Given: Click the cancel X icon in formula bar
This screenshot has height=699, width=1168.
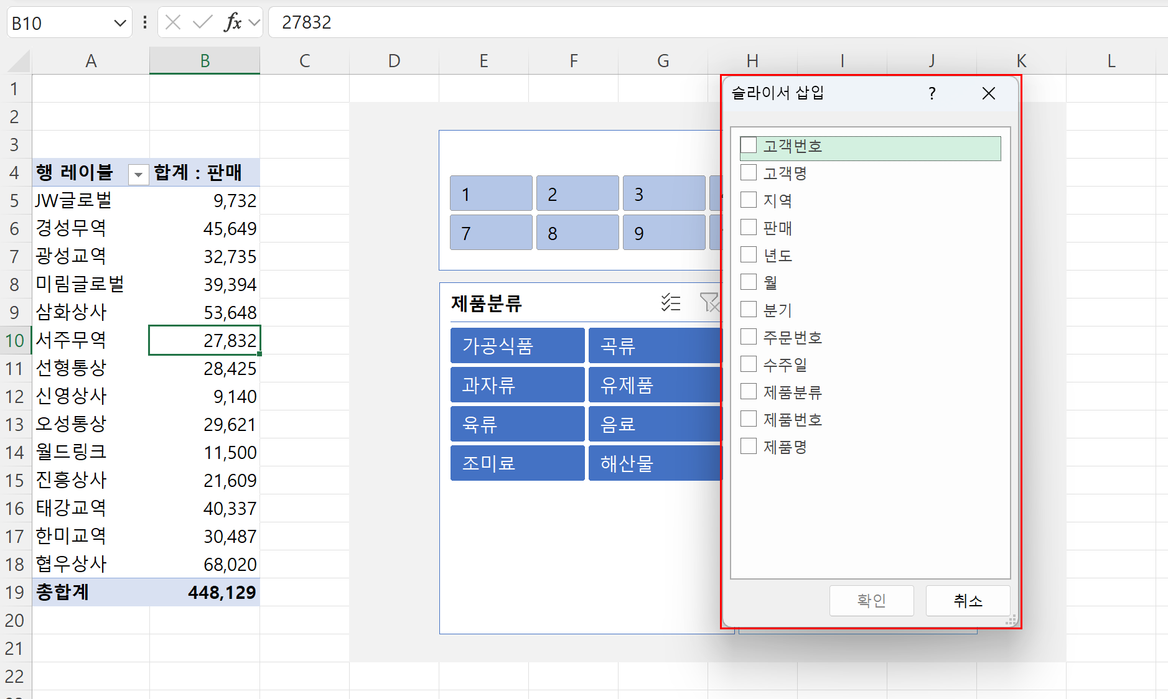Looking at the screenshot, I should pyautogui.click(x=173, y=23).
